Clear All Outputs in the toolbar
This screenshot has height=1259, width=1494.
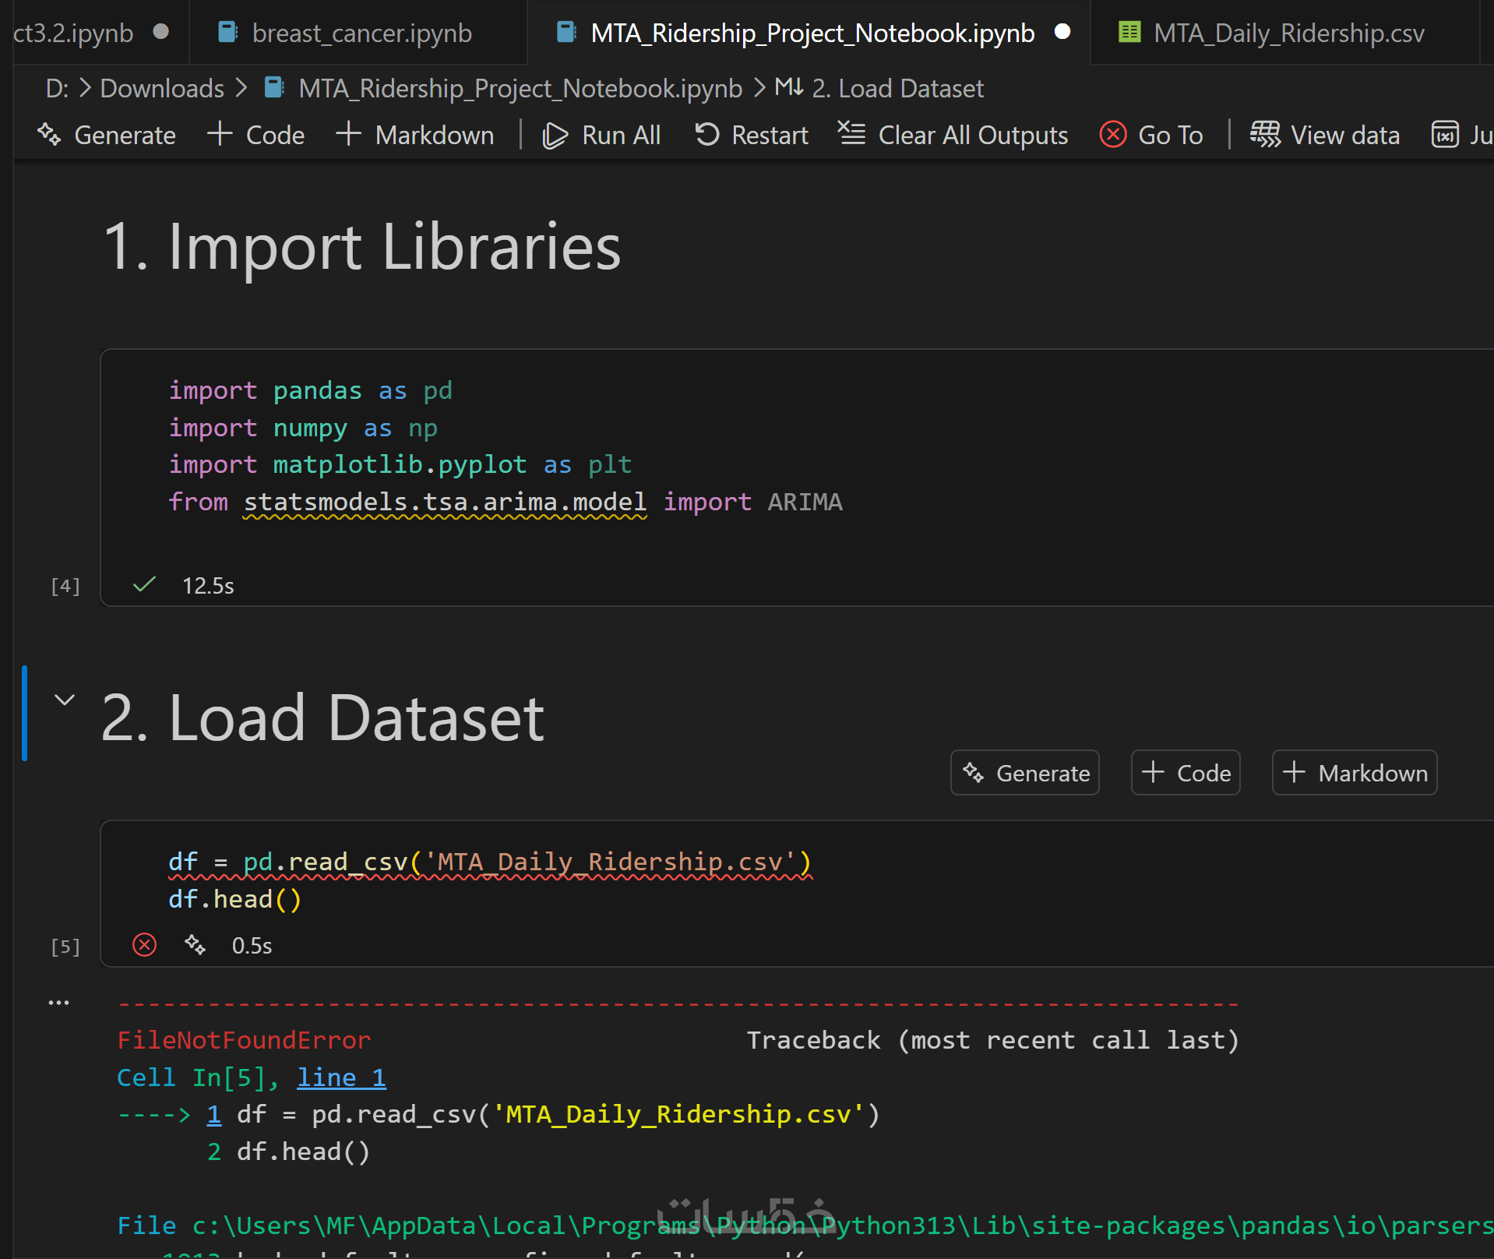coord(953,136)
